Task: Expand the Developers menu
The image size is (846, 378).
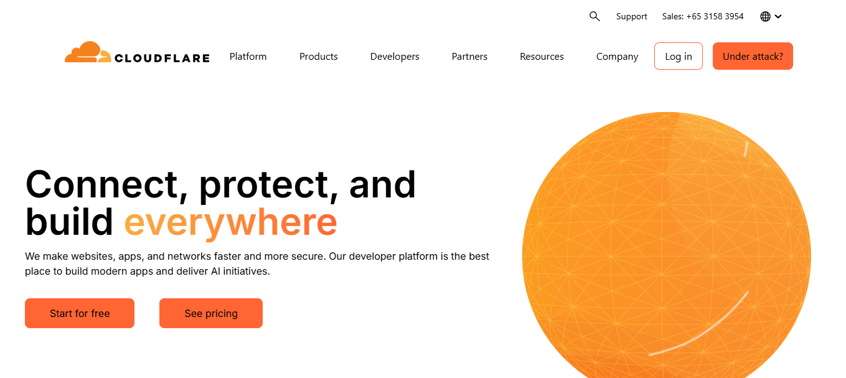Action: coord(395,57)
